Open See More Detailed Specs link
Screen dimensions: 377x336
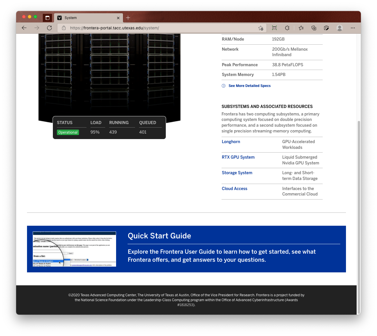pyautogui.click(x=249, y=86)
